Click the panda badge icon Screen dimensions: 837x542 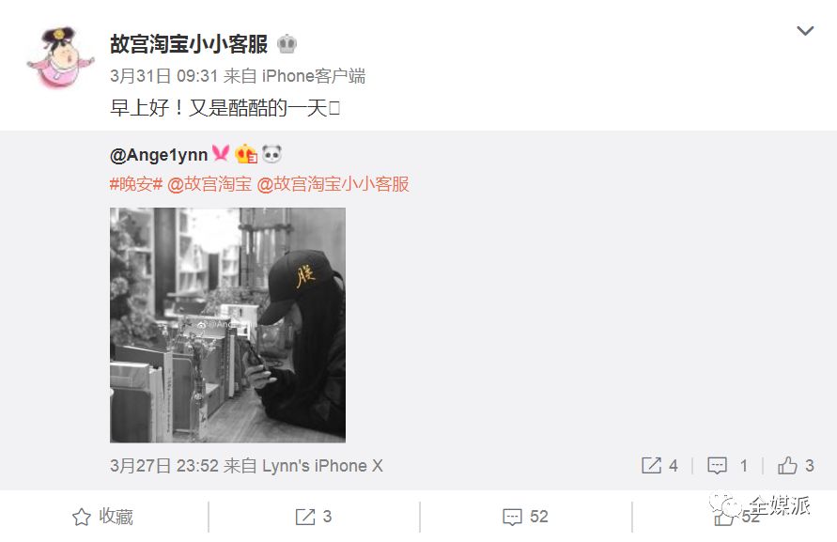271,154
